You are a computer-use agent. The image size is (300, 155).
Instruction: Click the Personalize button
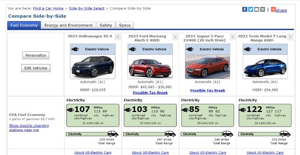pos(36,55)
